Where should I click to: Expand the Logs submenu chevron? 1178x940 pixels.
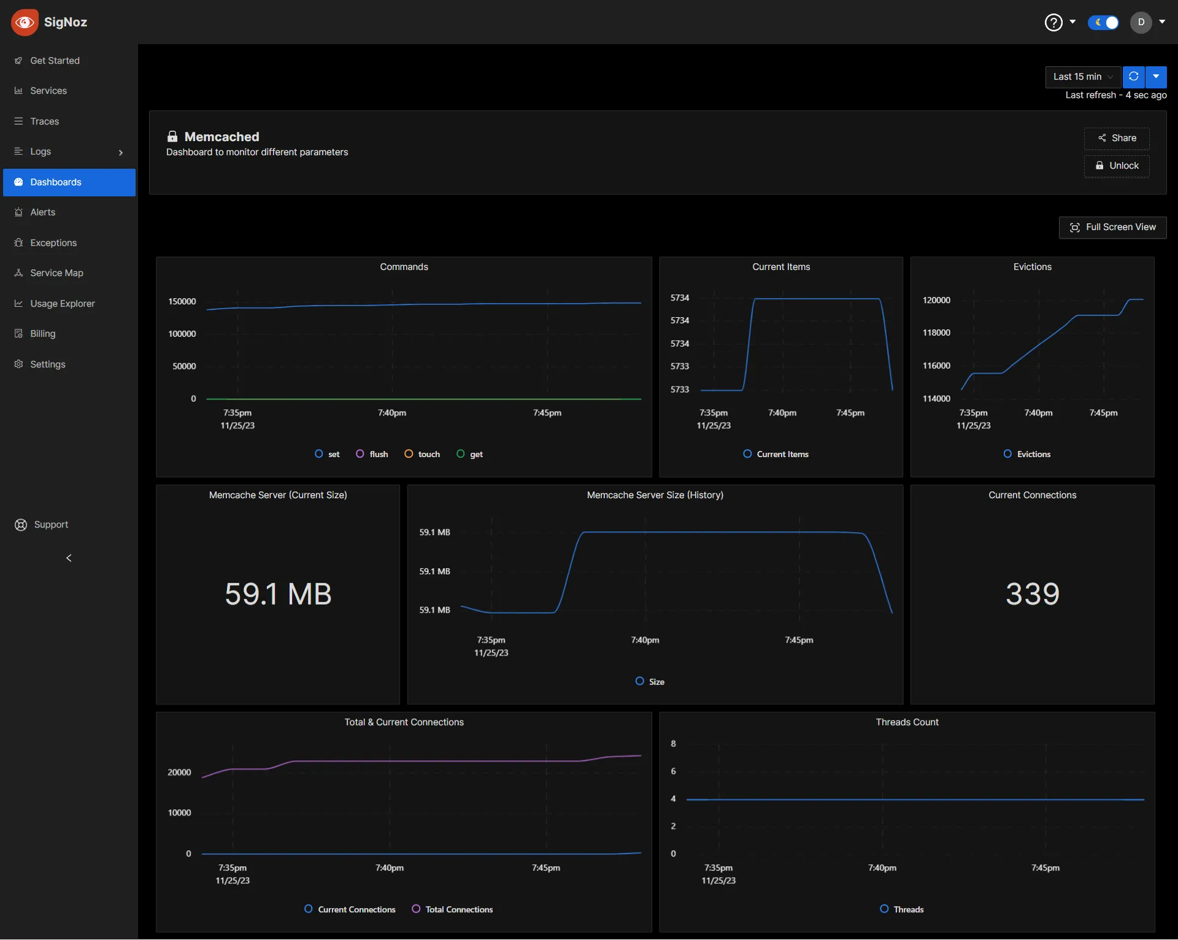[121, 152]
